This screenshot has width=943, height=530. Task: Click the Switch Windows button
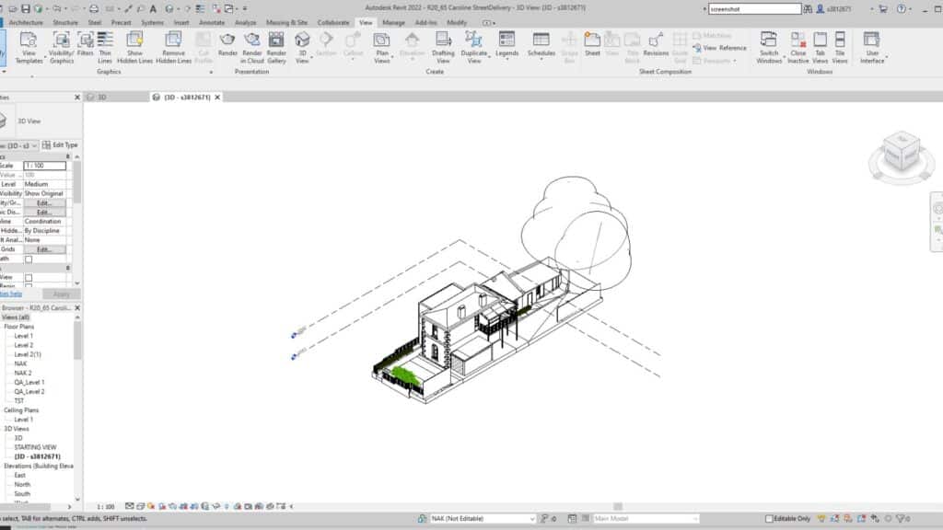[x=769, y=48]
